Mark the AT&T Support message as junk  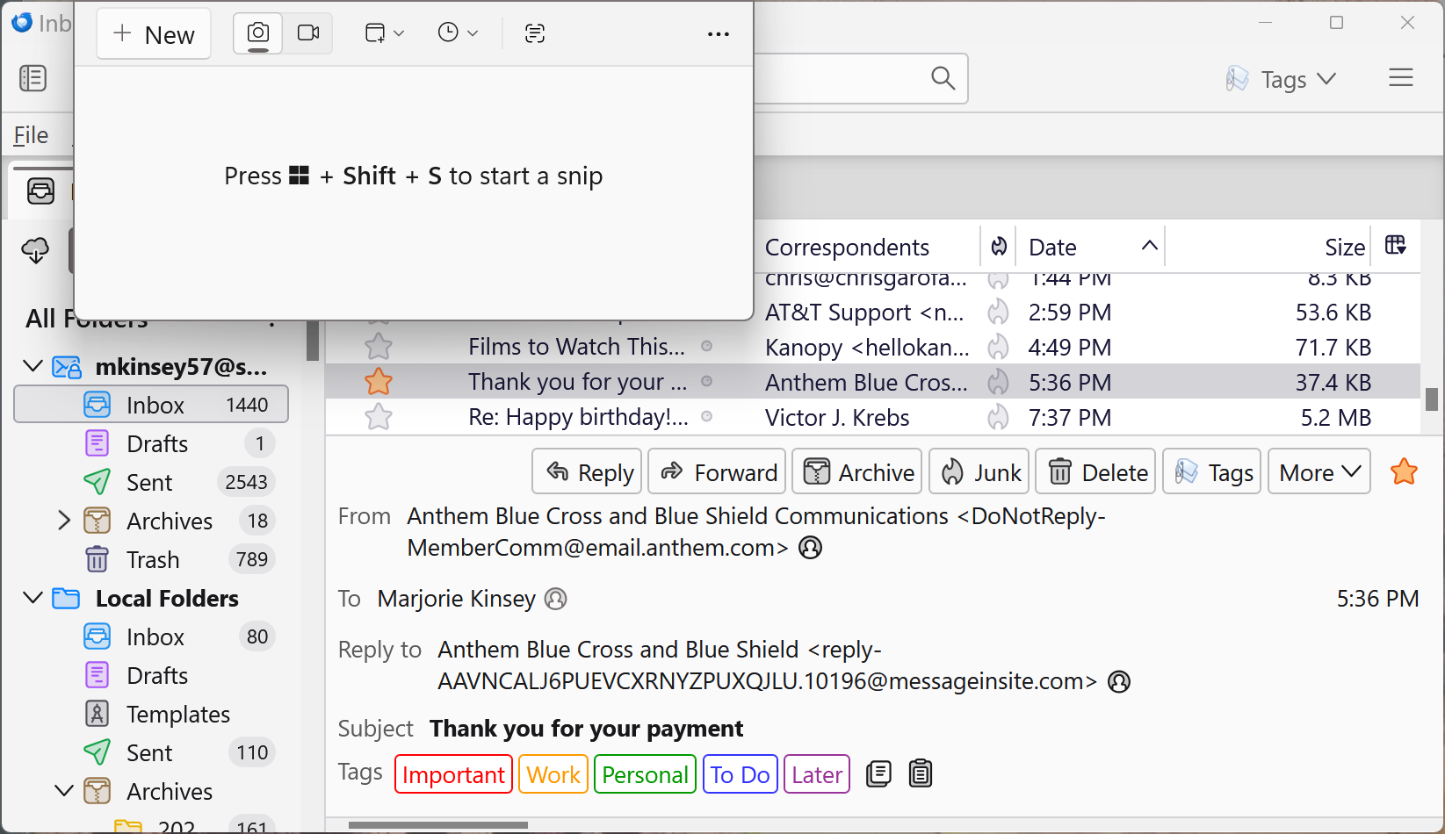pos(998,312)
